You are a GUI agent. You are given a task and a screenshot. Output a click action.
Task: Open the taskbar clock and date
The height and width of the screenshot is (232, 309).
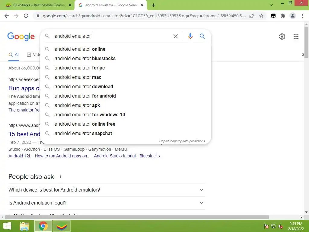click(x=296, y=226)
